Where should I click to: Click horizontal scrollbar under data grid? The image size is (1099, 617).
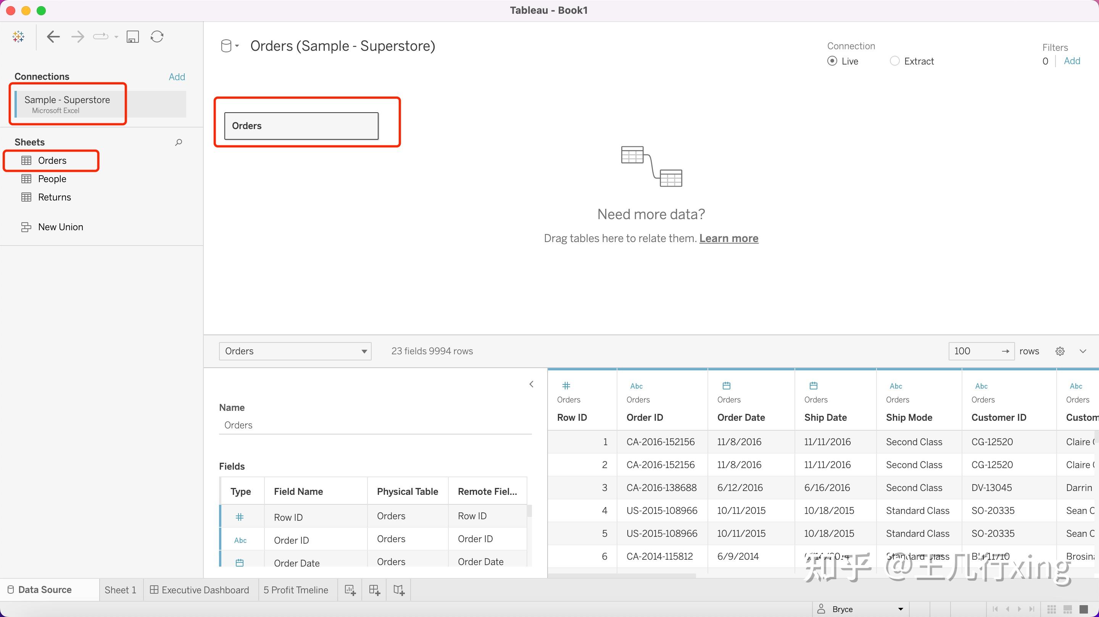(x=622, y=576)
